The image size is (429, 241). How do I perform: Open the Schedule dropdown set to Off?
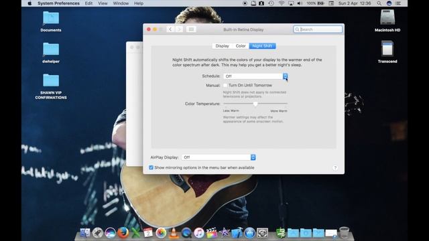tap(255, 76)
